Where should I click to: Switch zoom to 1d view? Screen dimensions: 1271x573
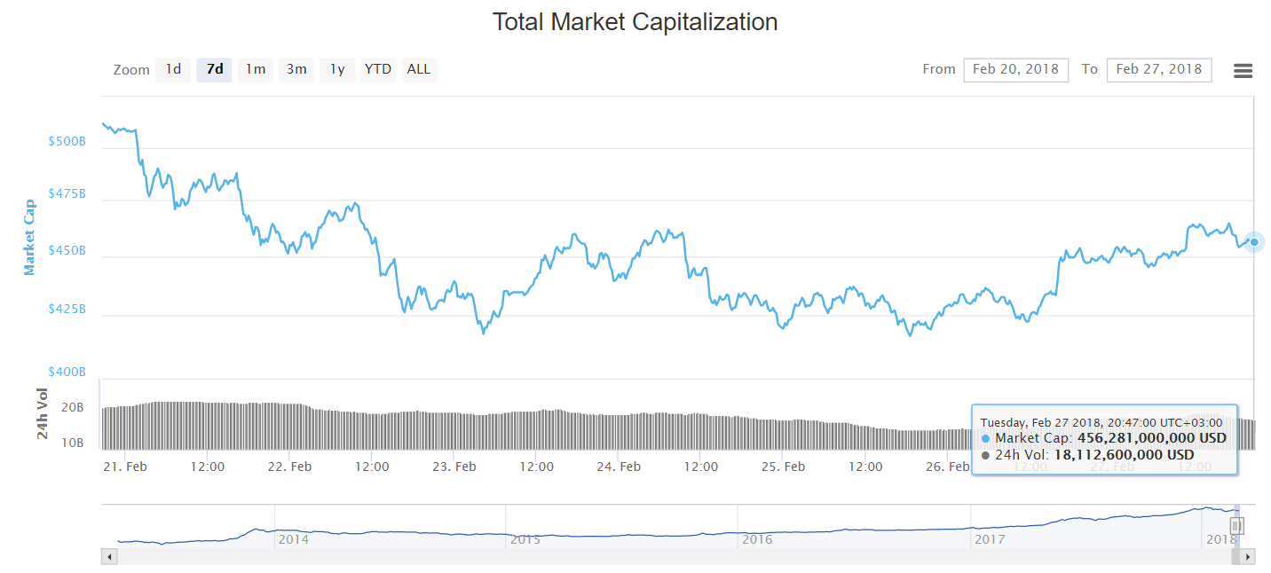click(172, 69)
